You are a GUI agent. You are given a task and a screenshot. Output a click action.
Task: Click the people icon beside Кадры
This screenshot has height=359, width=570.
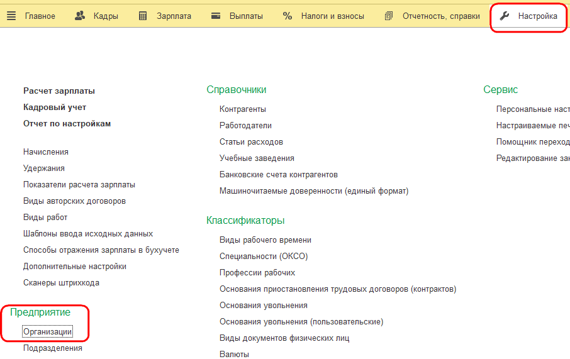pos(80,16)
